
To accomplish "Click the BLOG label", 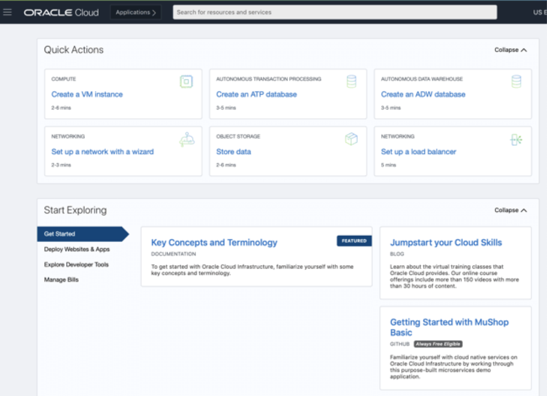I will [397, 254].
